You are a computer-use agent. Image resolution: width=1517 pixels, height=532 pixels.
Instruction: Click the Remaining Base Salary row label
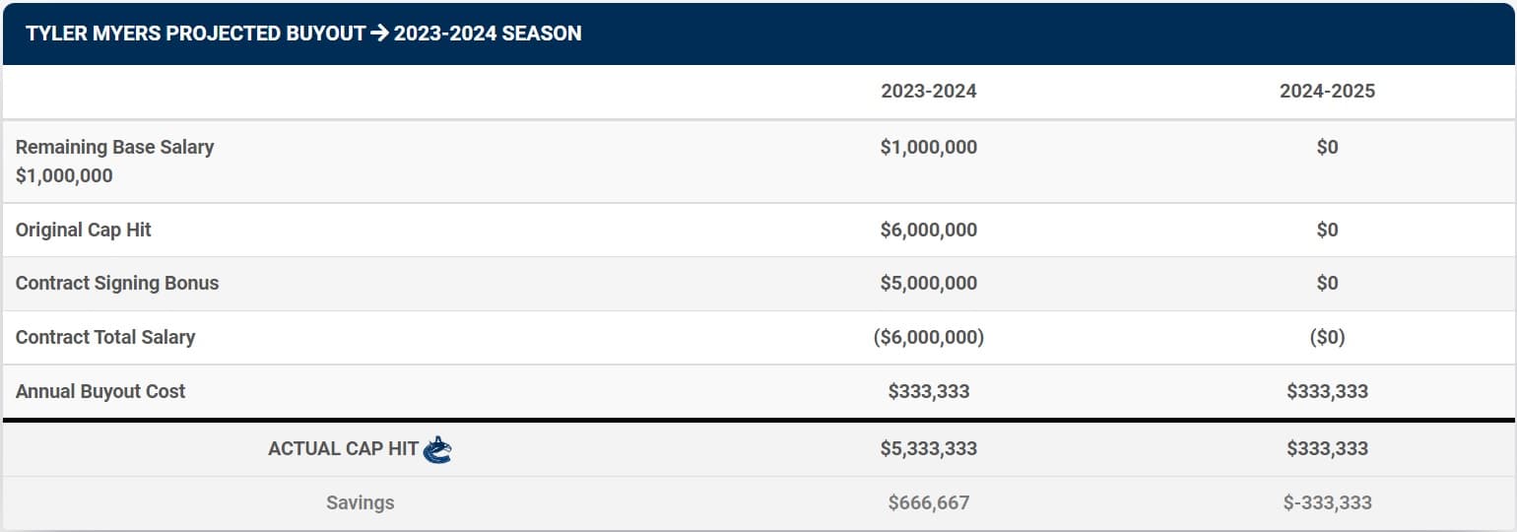[x=114, y=147]
